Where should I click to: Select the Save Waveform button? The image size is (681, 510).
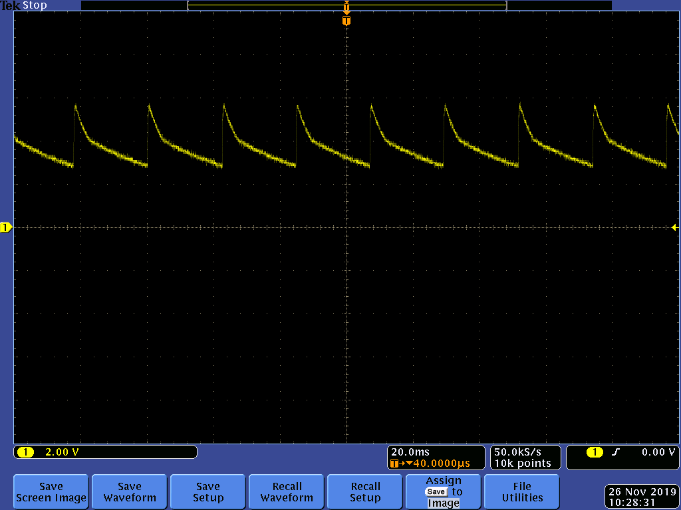130,492
